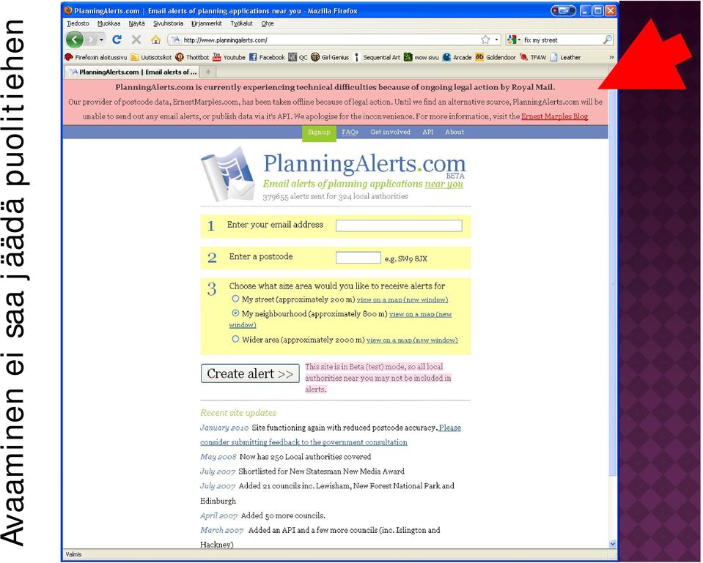703x563 pixels.
Task: Open the Sivuhistoria menu
Action: [168, 23]
